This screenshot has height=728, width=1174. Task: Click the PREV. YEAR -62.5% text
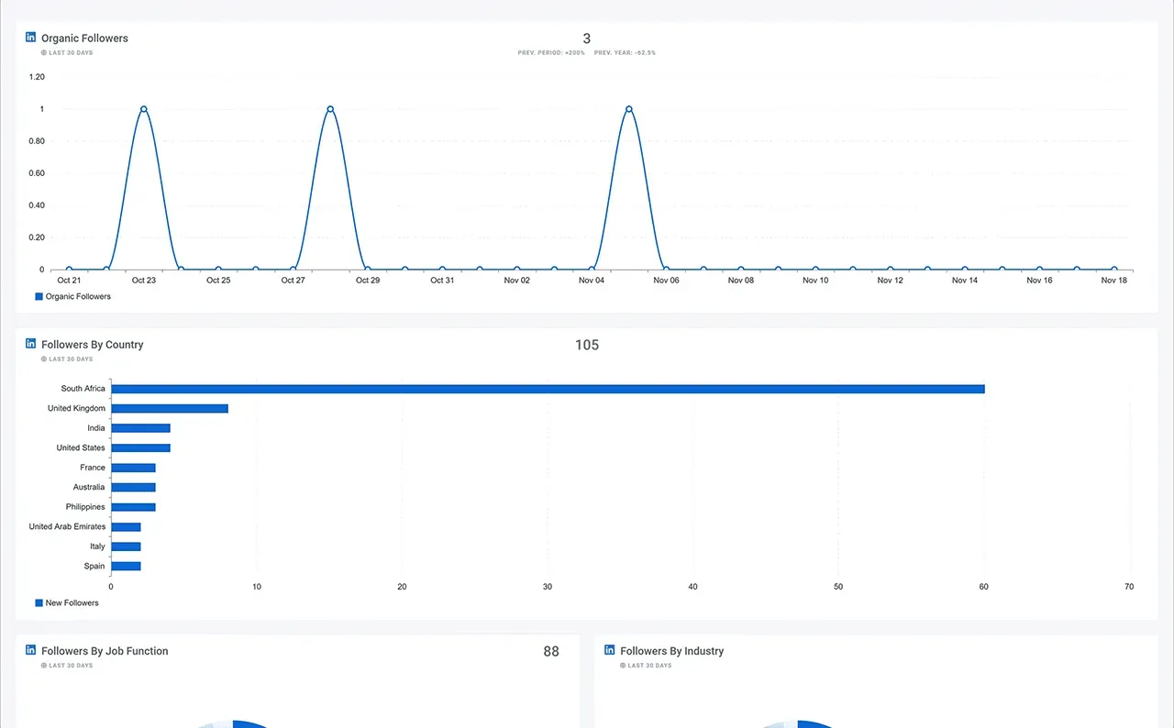(625, 53)
